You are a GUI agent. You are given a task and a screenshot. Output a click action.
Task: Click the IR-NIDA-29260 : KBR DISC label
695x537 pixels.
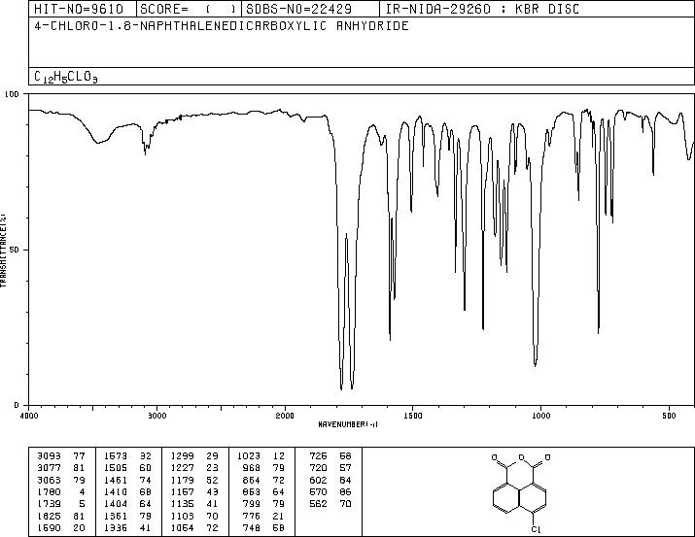482,9
